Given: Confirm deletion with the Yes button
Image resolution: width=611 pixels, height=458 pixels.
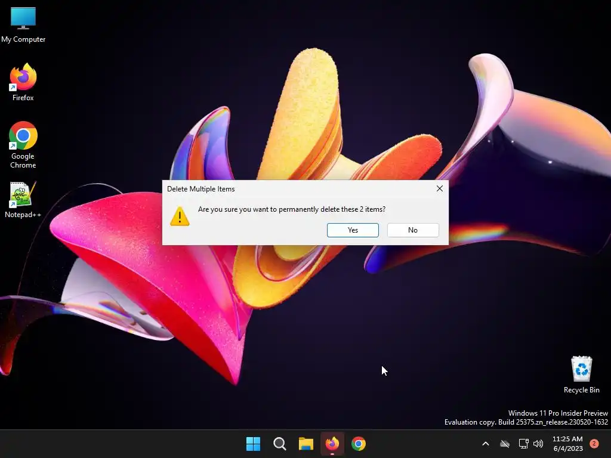Looking at the screenshot, I should [x=353, y=230].
